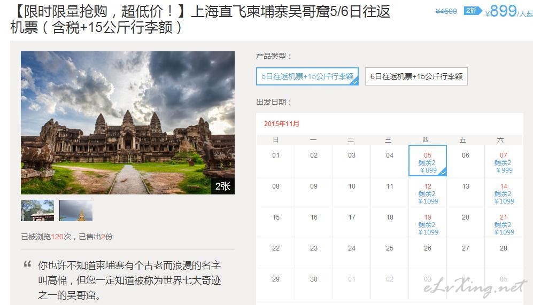Click calendar date 20
This screenshot has width=533, height=305.
(465, 217)
